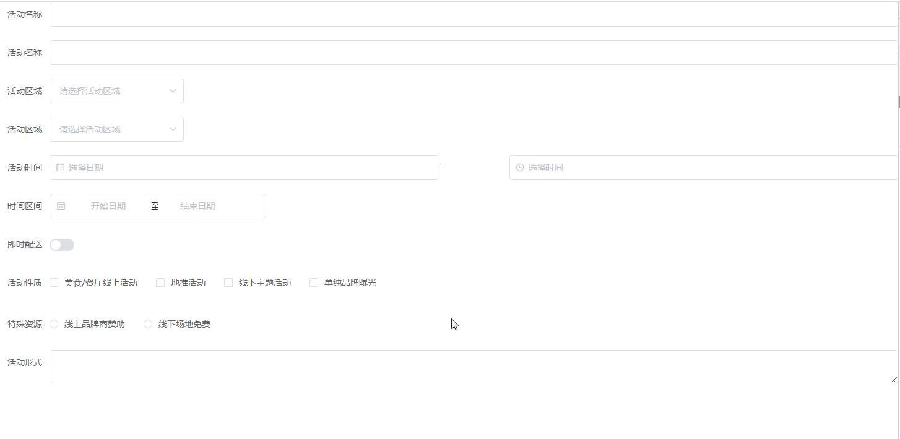Click the 活动性质 label
The image size is (900, 439).
25,283
